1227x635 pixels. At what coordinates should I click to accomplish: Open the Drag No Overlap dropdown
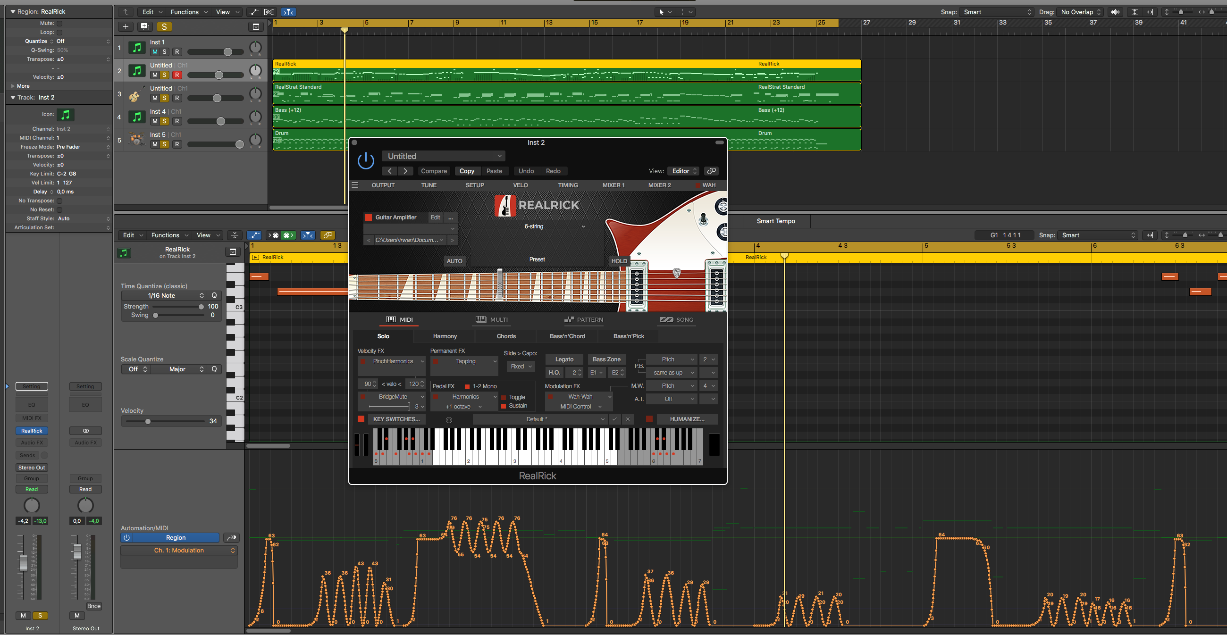click(1080, 12)
